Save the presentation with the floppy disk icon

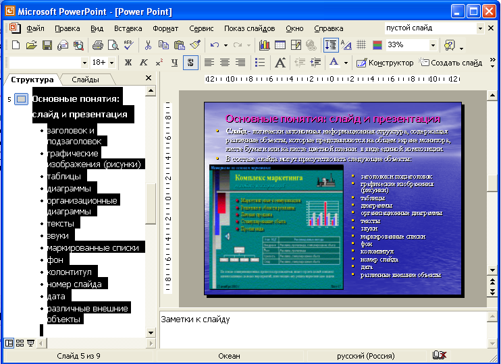(x=47, y=45)
